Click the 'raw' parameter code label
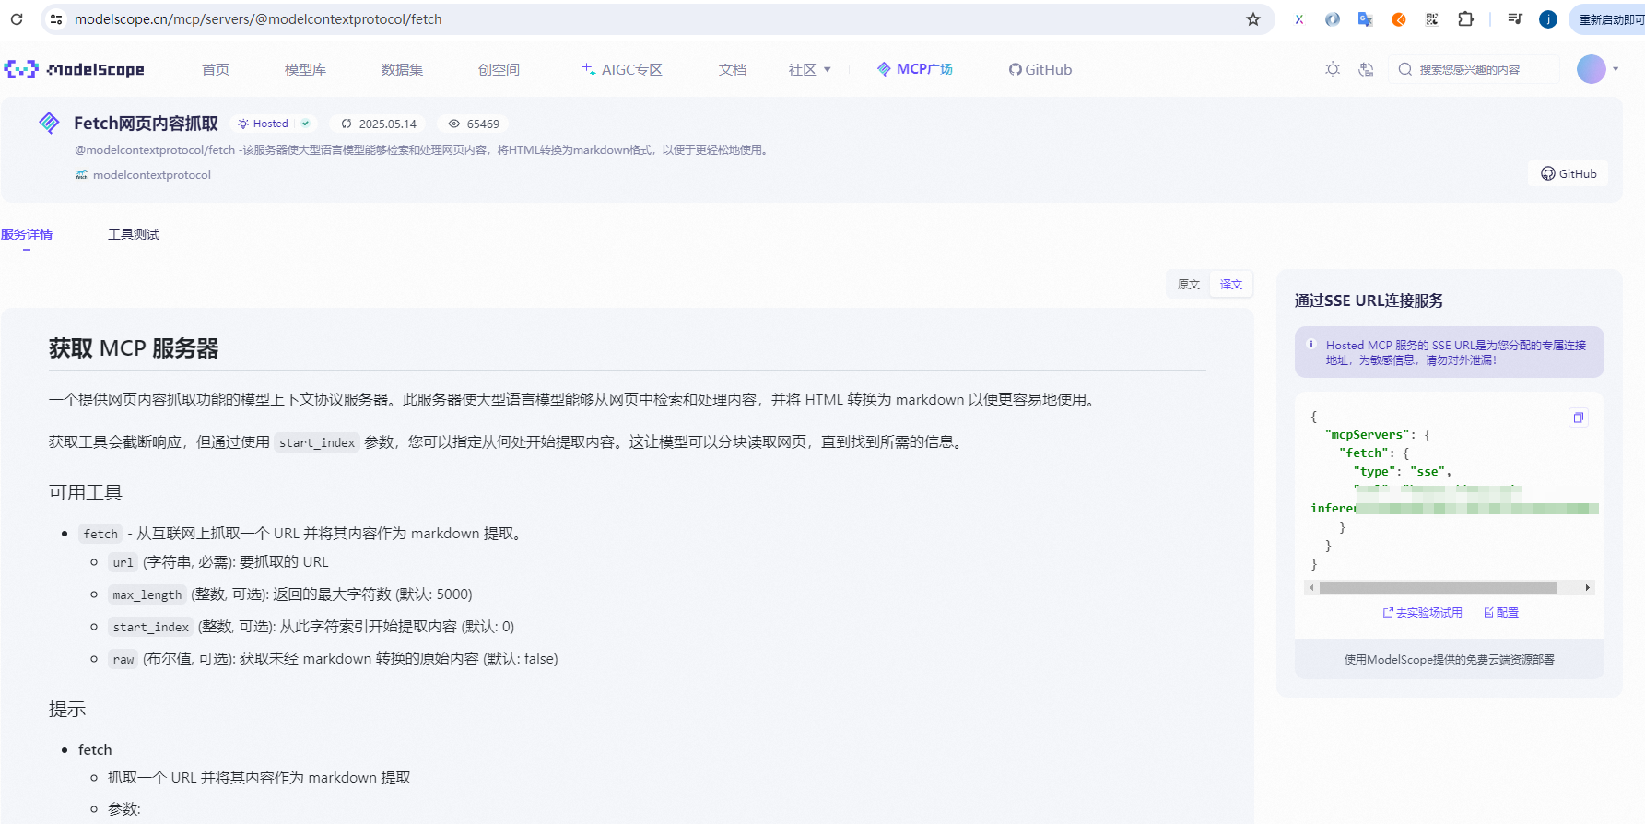 pos(123,659)
